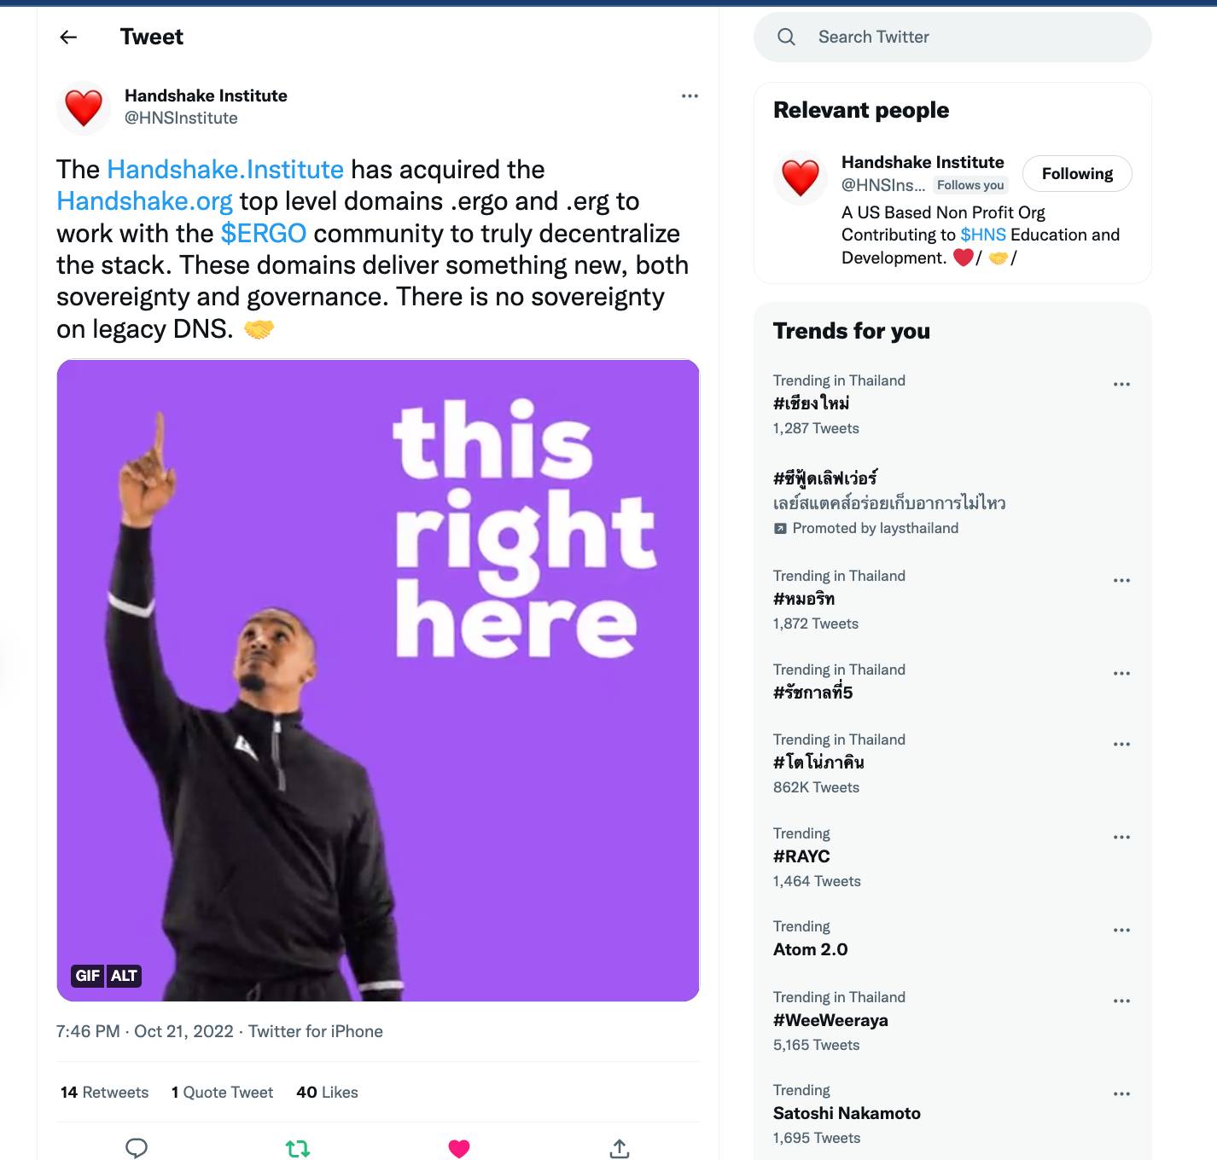The height and width of the screenshot is (1160, 1217).
Task: Open the Handshake.org link
Action: [144, 201]
